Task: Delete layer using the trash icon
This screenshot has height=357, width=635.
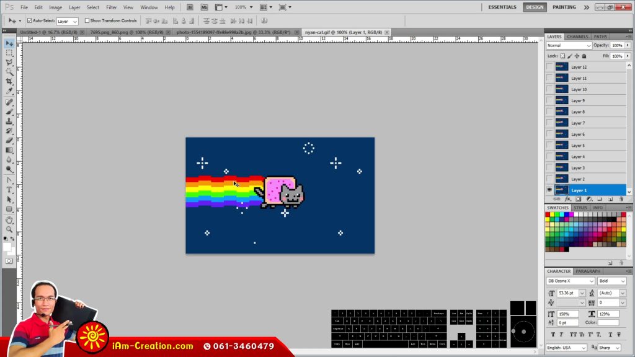Action: [x=621, y=199]
